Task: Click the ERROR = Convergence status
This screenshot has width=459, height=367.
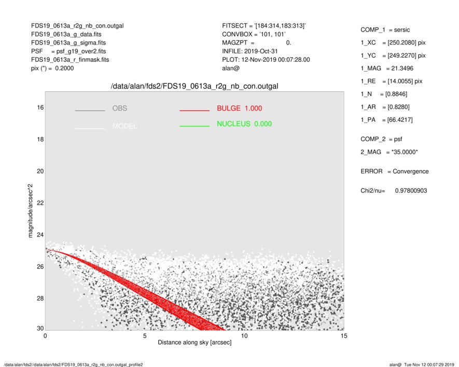Action: [395, 172]
